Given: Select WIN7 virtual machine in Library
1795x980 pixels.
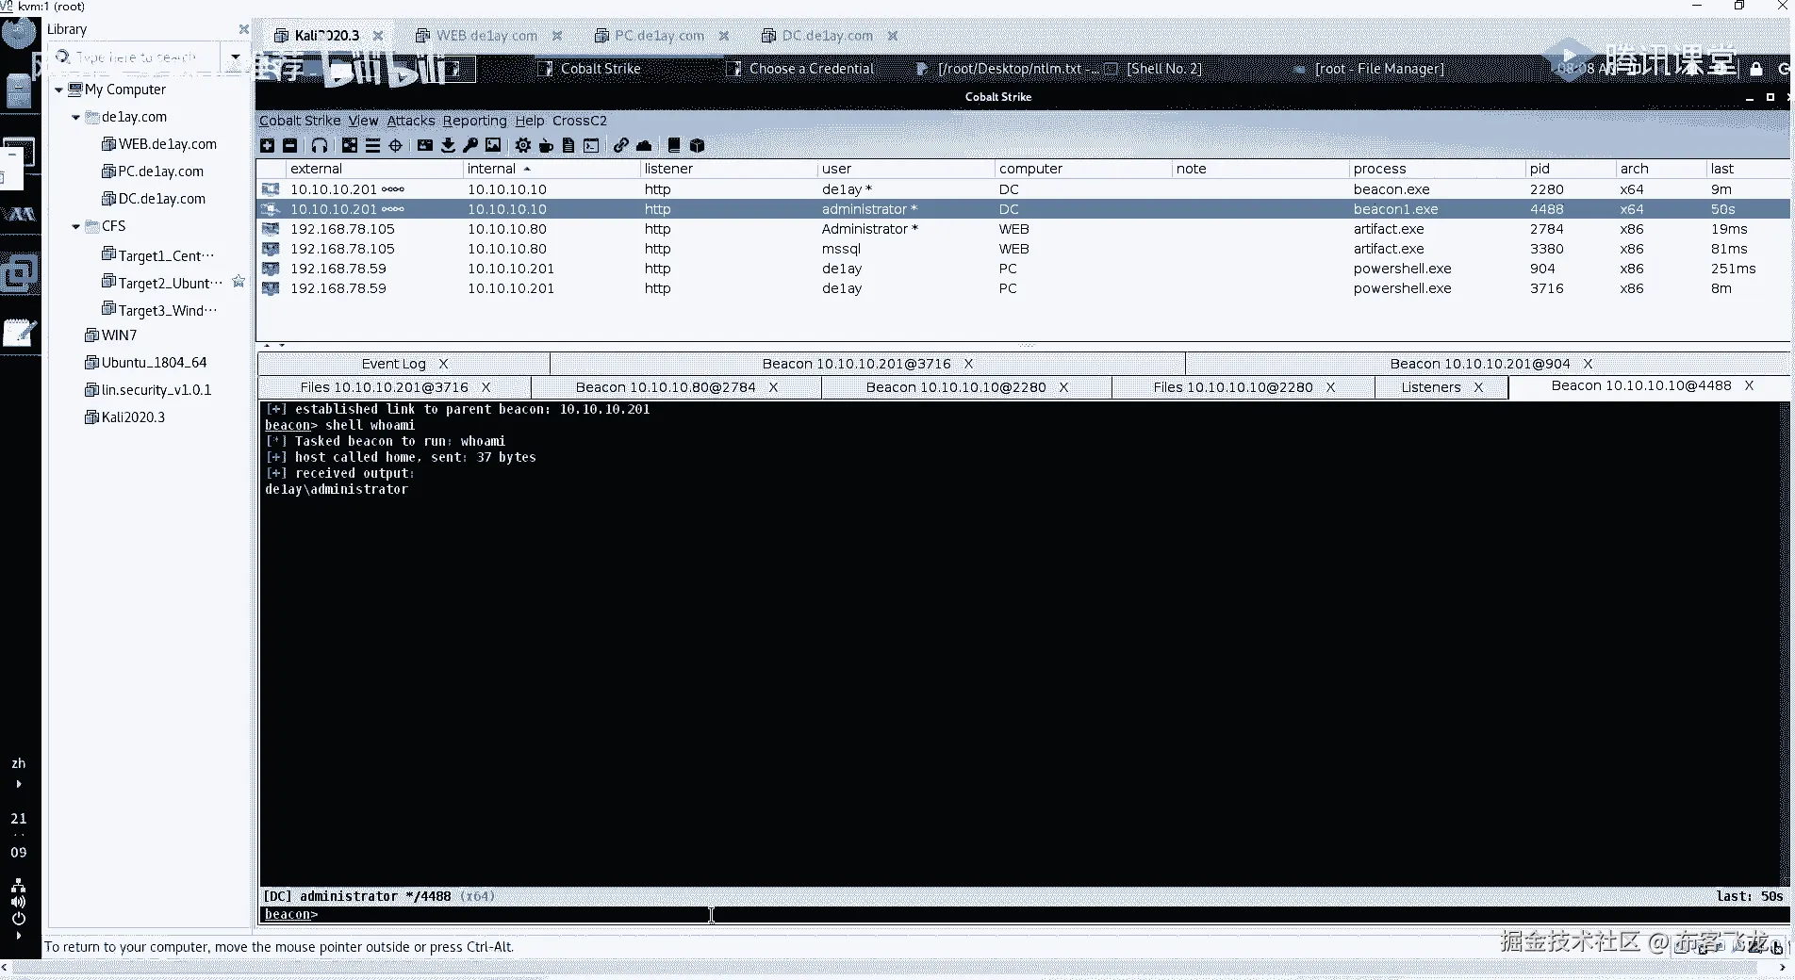Looking at the screenshot, I should pyautogui.click(x=119, y=335).
